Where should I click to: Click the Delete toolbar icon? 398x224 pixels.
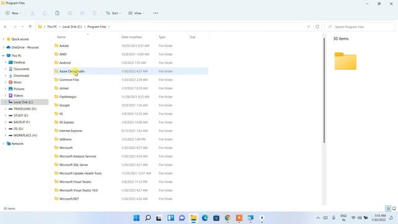pyautogui.click(x=95, y=13)
